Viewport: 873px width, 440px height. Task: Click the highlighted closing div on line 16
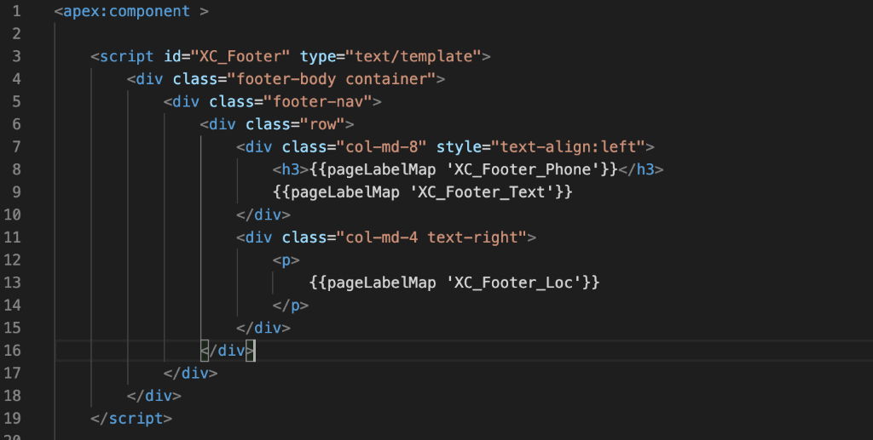[x=227, y=351]
